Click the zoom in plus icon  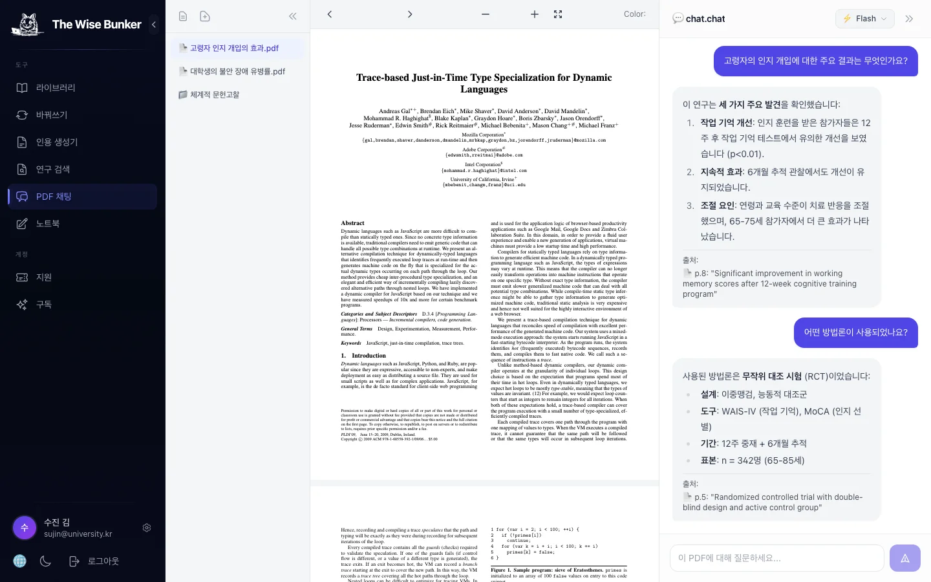pos(535,14)
